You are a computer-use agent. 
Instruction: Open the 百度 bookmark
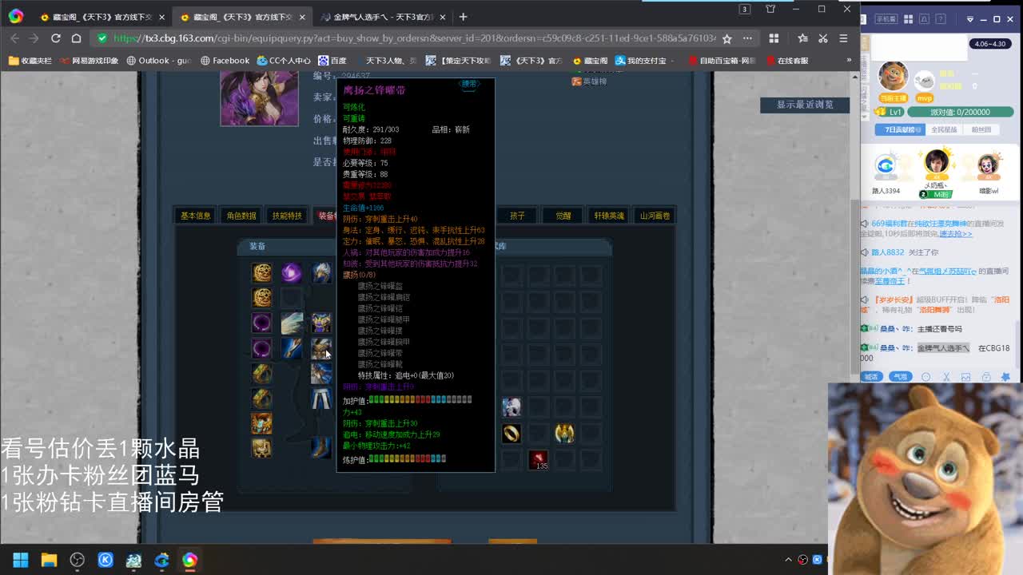(332, 61)
